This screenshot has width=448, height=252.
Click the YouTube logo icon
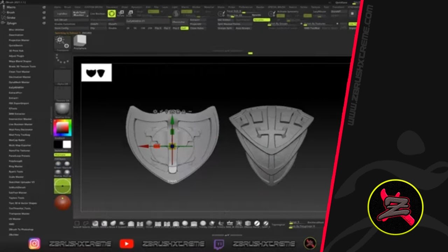pyautogui.click(x=126, y=244)
